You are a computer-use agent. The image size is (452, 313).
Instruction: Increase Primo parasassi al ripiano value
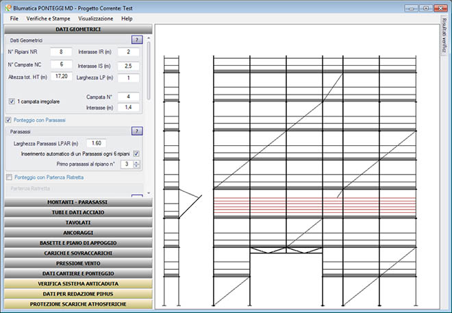(138, 162)
